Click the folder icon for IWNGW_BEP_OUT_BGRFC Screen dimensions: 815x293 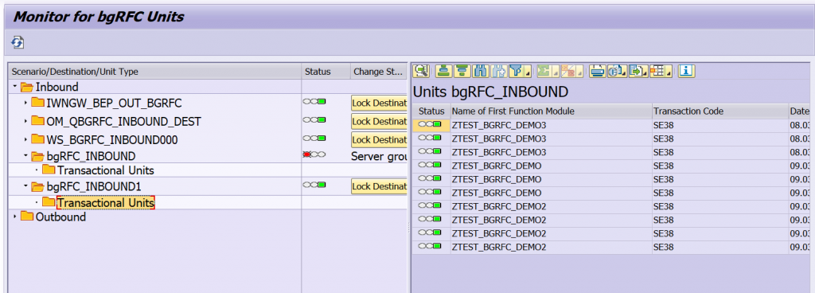[37, 103]
